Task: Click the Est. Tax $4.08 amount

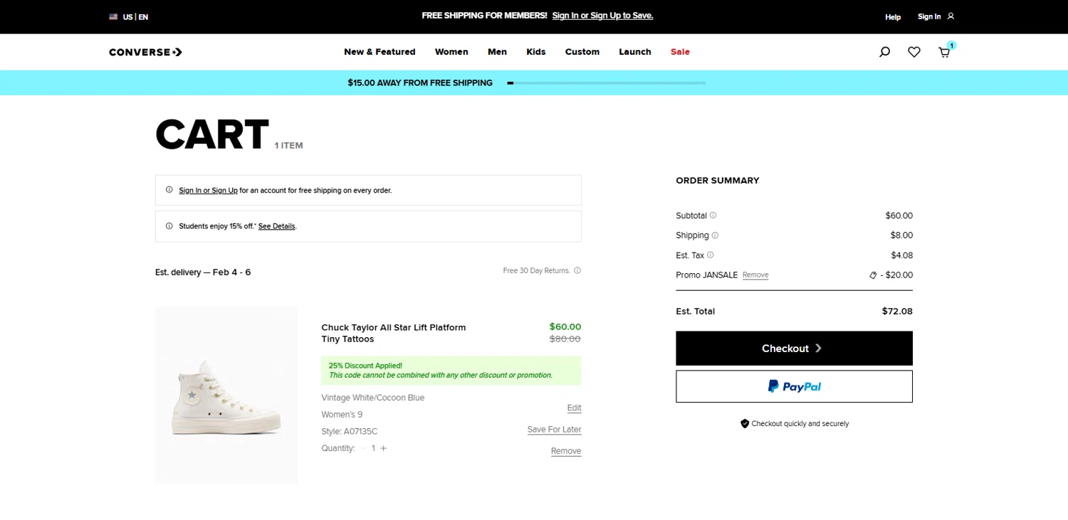Action: click(901, 255)
